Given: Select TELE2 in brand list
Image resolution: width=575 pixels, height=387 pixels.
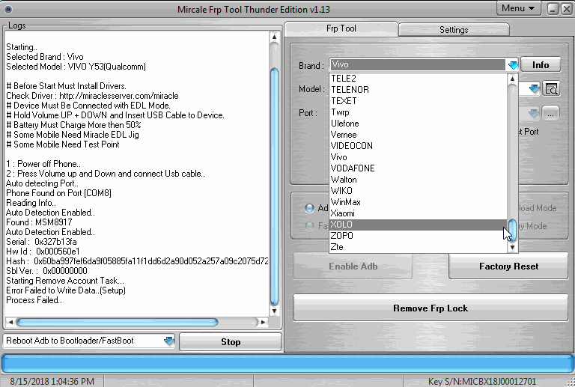Looking at the screenshot, I should (418, 79).
